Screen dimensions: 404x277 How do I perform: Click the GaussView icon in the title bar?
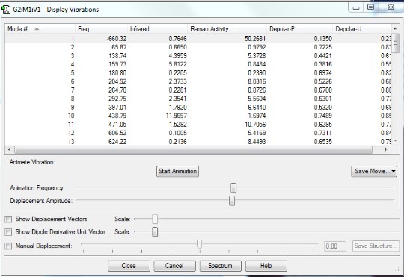pos(6,10)
